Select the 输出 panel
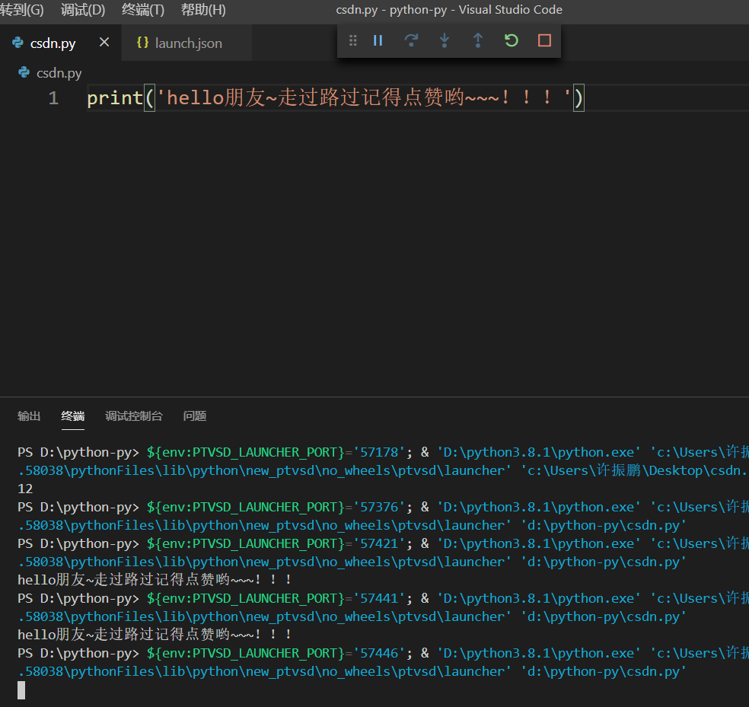 tap(29, 416)
